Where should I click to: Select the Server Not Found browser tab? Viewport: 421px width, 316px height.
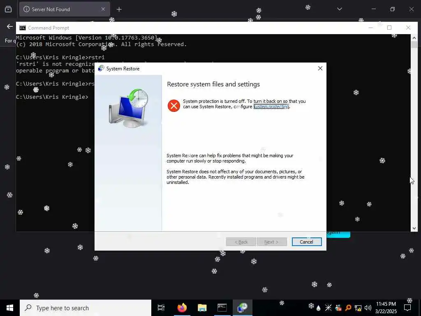click(x=65, y=9)
